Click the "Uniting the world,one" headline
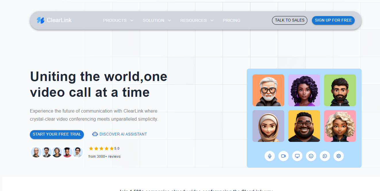 pyautogui.click(x=99, y=77)
